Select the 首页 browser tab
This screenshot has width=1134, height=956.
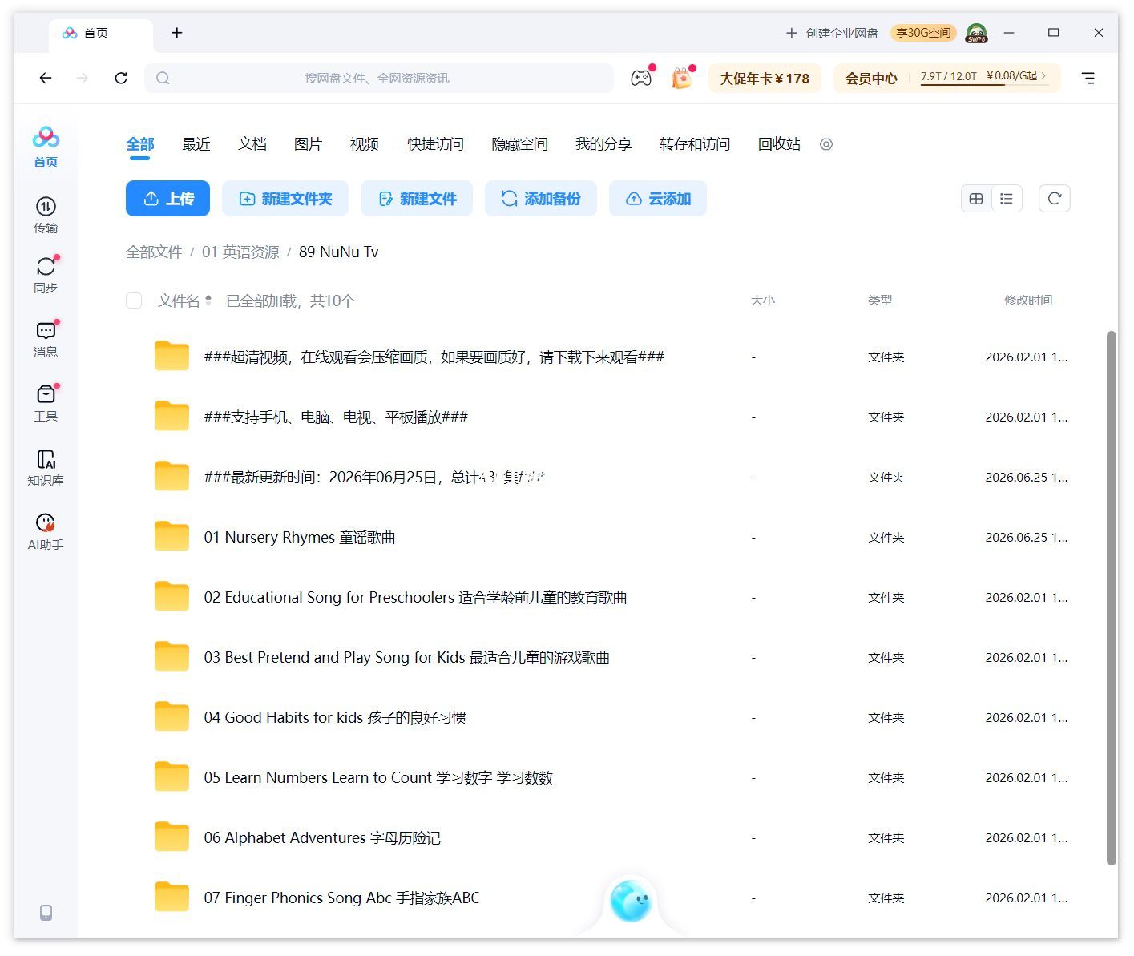click(100, 33)
